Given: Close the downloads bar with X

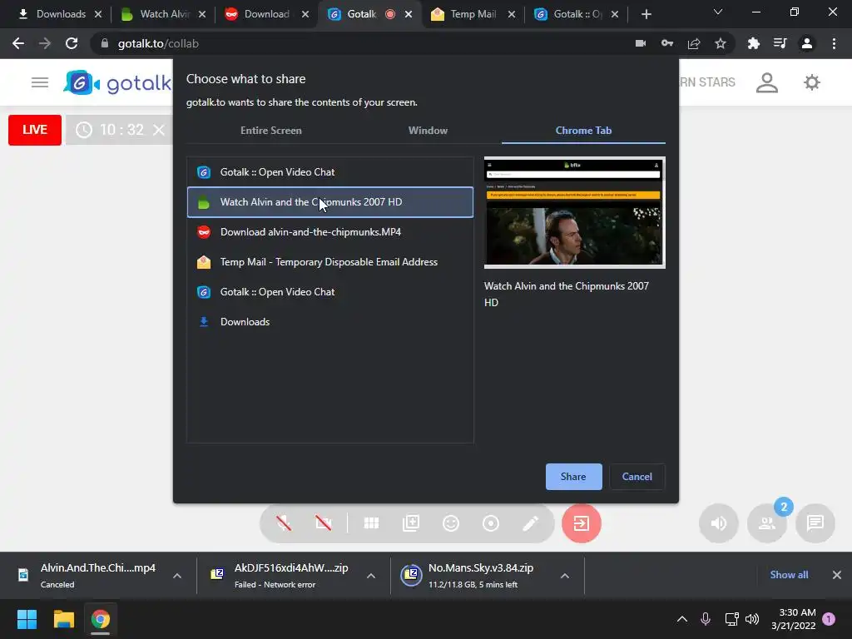Looking at the screenshot, I should [837, 575].
